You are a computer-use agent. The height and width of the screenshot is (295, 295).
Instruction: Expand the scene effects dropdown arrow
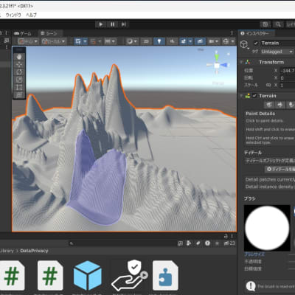(190, 41)
